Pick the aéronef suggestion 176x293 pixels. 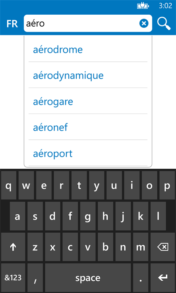coord(88,127)
